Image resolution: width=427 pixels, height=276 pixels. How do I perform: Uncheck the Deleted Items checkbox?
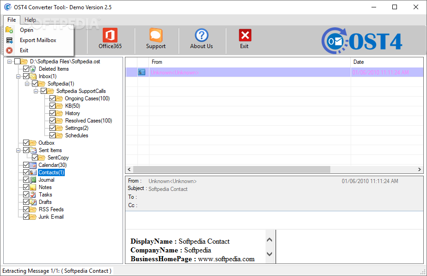pyautogui.click(x=26, y=69)
